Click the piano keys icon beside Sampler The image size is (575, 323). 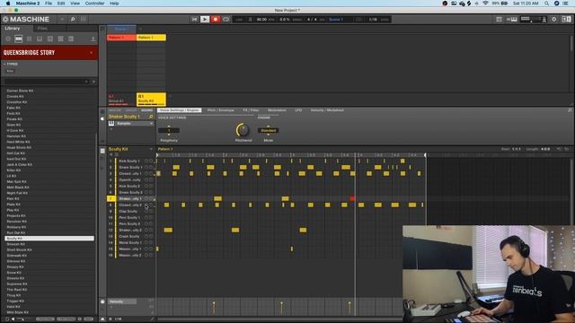[x=111, y=124]
